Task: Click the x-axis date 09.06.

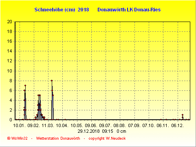Action: click(91, 125)
